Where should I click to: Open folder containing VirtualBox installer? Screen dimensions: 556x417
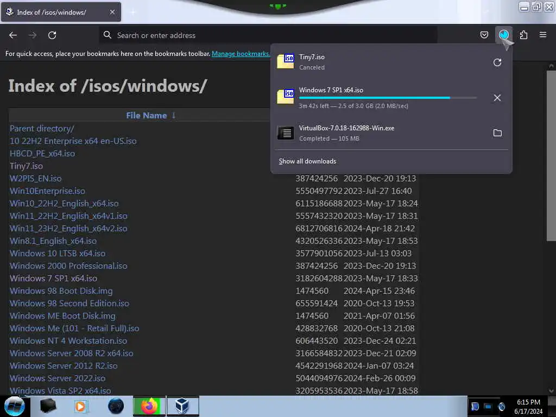(x=497, y=133)
